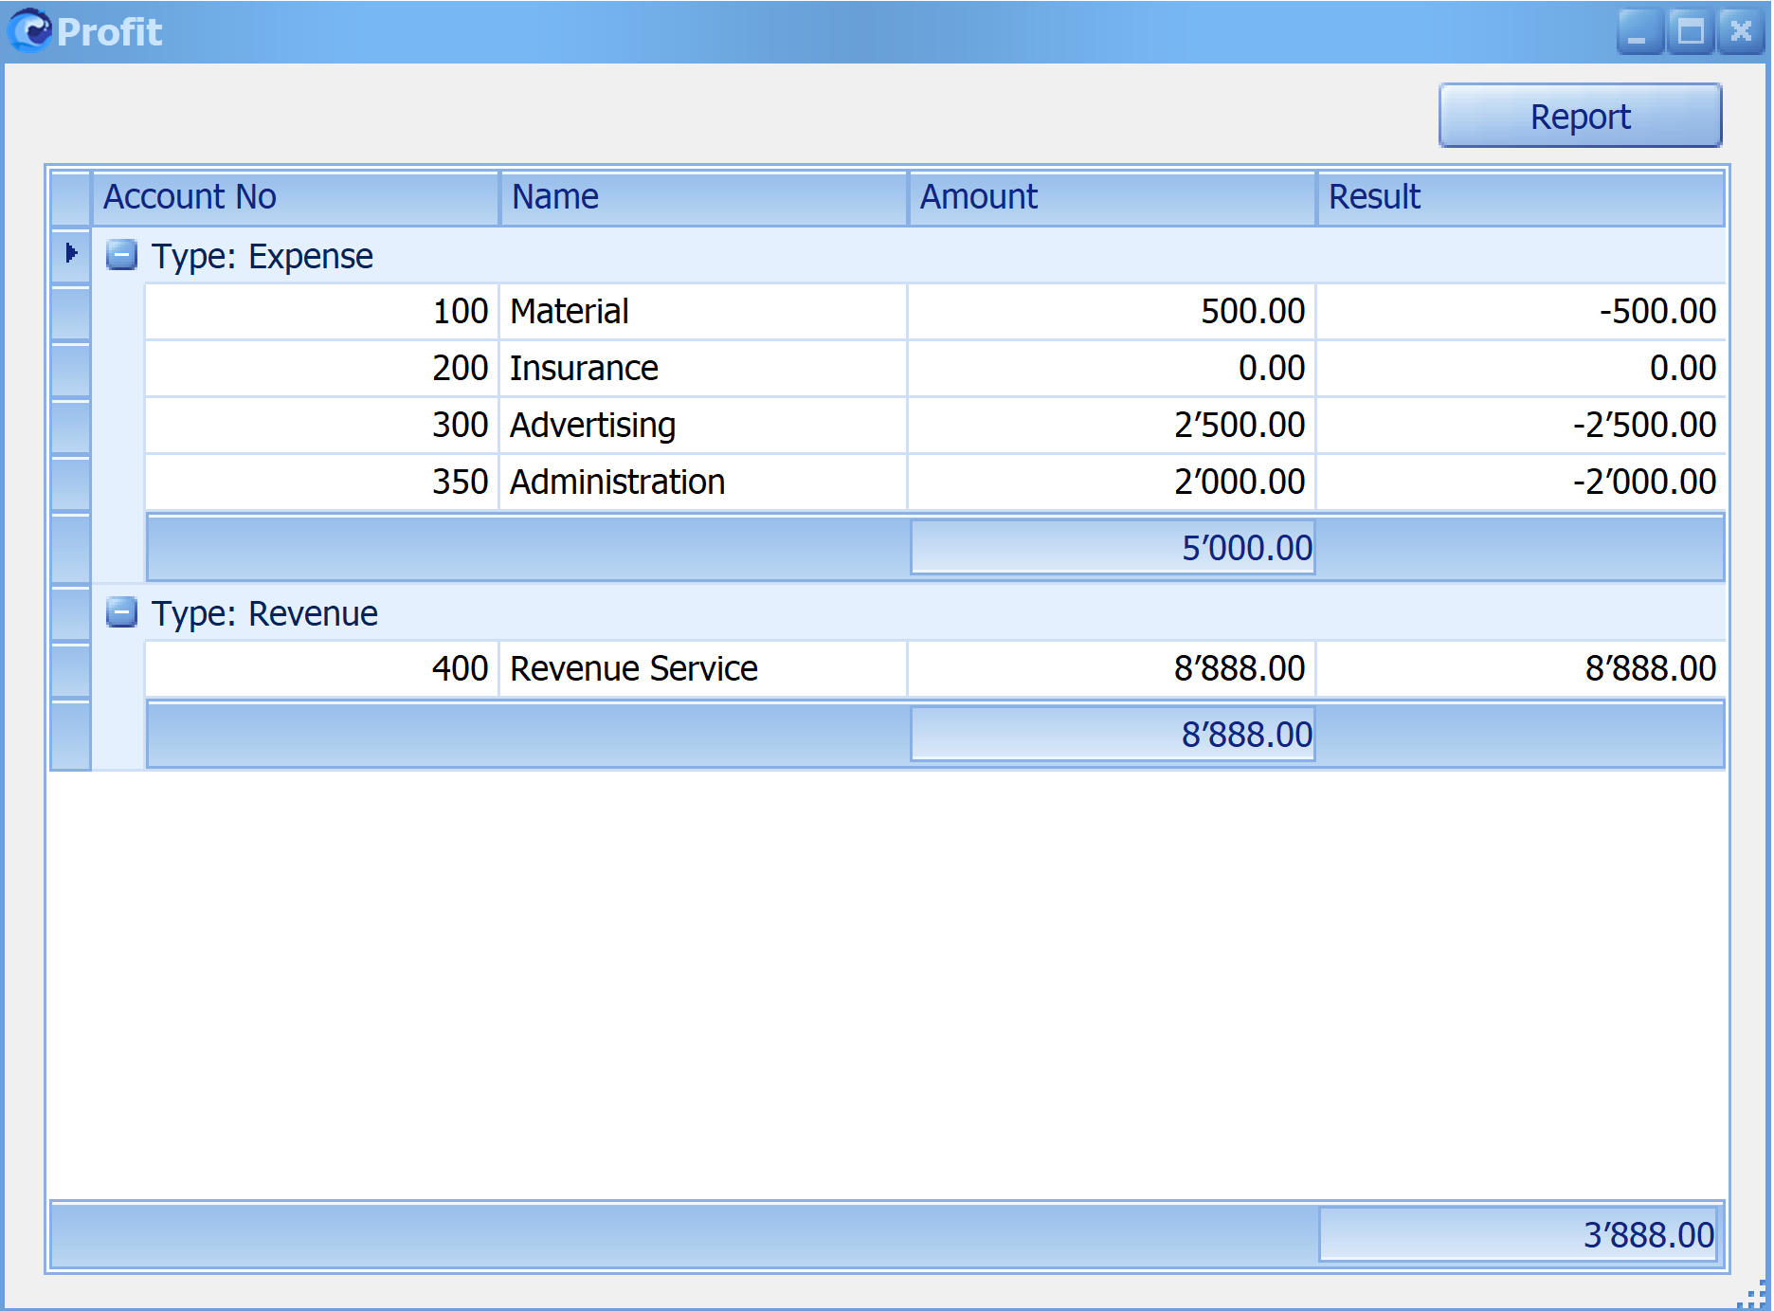Maximize the Profit window
The image size is (1774, 1311).
pos(1691,31)
